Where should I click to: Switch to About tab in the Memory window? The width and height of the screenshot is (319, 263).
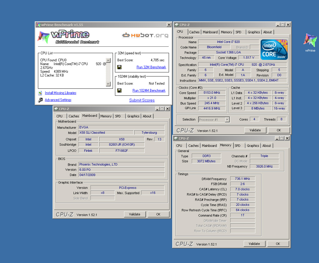click(266, 146)
